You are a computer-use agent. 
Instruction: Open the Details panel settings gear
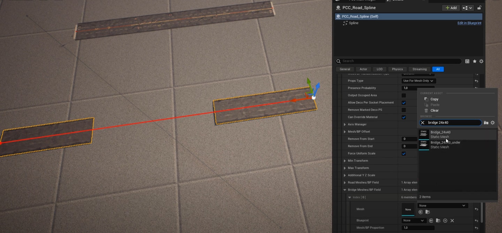tap(481, 61)
